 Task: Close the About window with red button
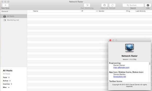click(x=110, y=40)
